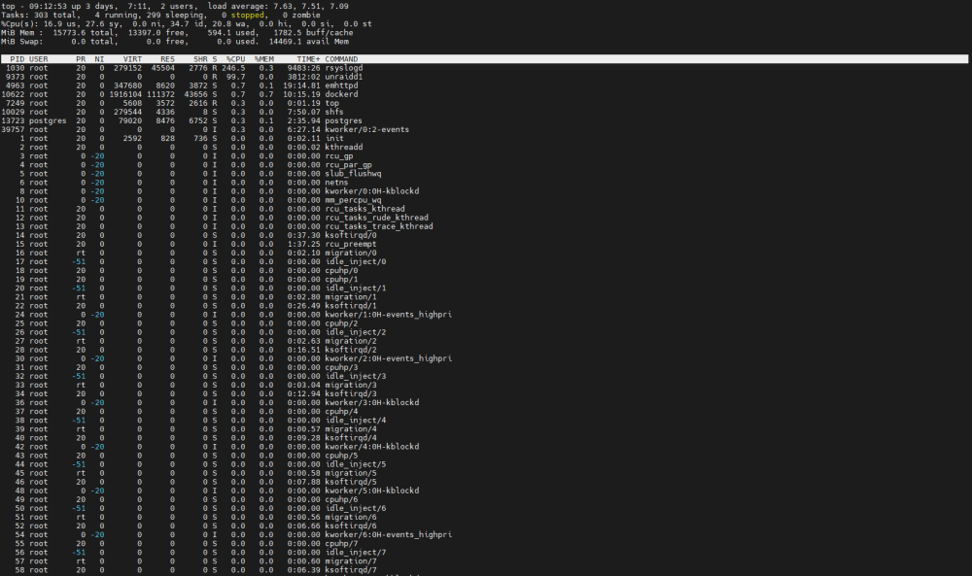This screenshot has height=576, width=972.
Task: Select the mm_percpu_wq command
Action: pos(354,200)
